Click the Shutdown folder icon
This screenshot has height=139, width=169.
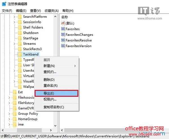pos(20,33)
